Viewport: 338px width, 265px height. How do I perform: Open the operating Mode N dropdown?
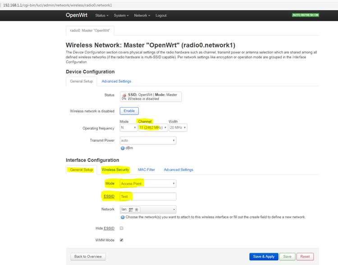(x=128, y=128)
